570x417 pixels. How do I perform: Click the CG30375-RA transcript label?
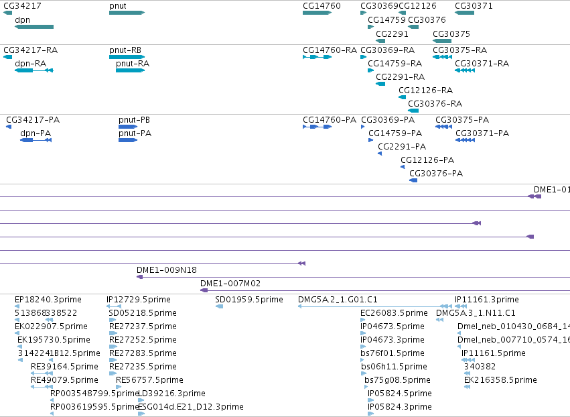pyautogui.click(x=460, y=50)
